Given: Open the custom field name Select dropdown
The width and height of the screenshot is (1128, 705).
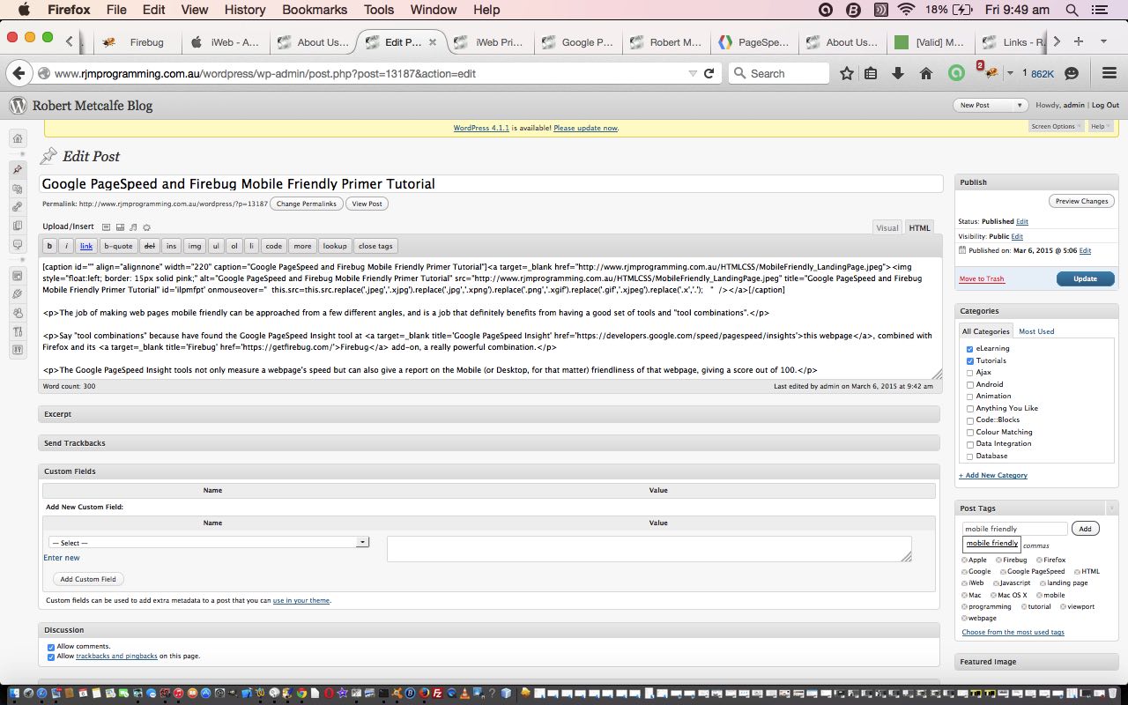Looking at the screenshot, I should pos(209,542).
